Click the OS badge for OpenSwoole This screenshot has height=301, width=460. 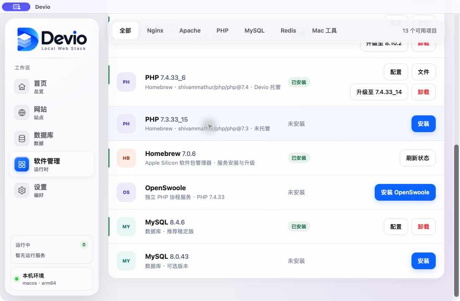pos(126,192)
